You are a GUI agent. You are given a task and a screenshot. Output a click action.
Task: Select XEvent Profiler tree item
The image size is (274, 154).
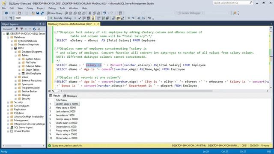(x=22, y=131)
